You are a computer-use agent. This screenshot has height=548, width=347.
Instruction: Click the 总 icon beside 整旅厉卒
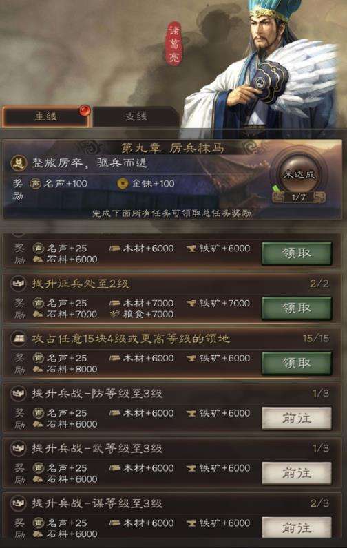(x=19, y=163)
